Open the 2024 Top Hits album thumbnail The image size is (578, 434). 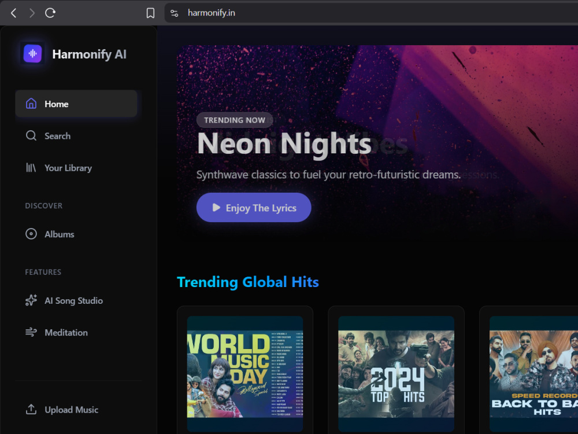[396, 373]
